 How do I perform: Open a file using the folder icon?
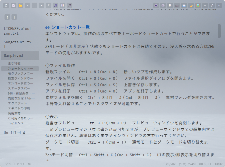[x=20, y=5]
